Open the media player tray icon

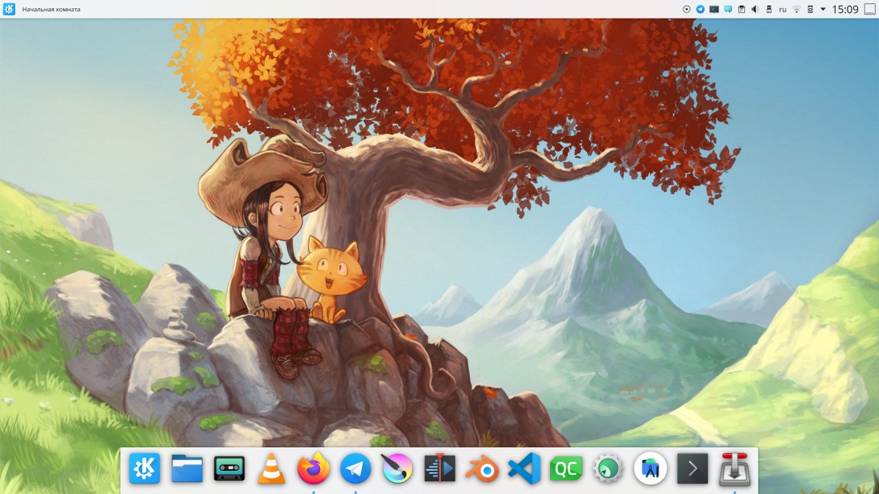point(687,9)
